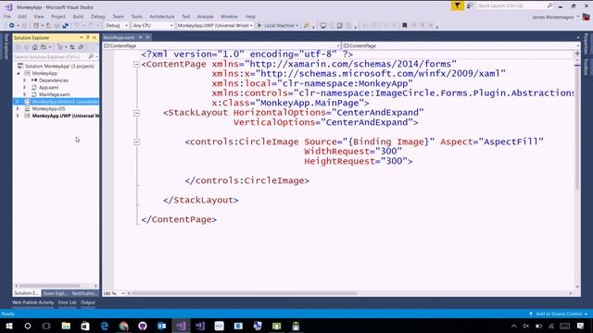Collapse the ContentPage XAML element outline
This screenshot has width=593, height=333.
[x=136, y=65]
